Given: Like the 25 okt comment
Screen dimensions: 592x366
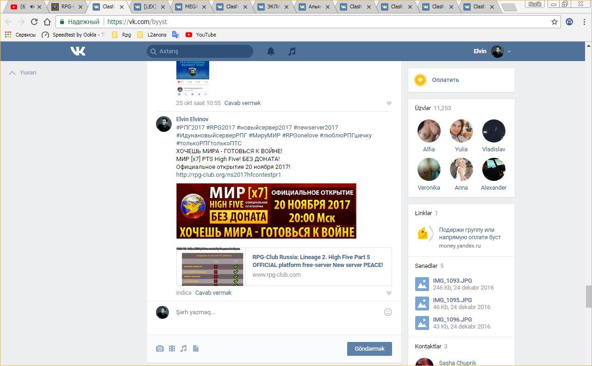Looking at the screenshot, I should [x=389, y=104].
